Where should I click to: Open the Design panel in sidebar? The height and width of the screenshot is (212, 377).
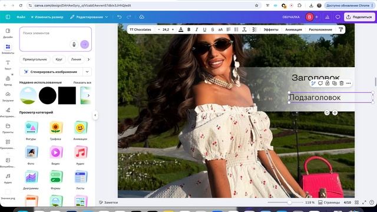pos(8,33)
